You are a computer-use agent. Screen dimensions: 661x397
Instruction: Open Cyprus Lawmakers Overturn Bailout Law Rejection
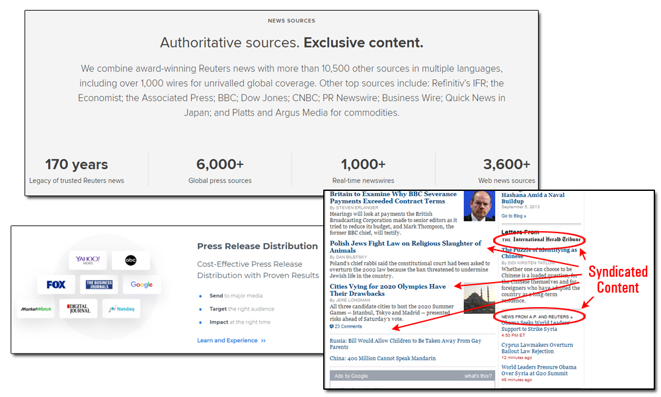[537, 348]
